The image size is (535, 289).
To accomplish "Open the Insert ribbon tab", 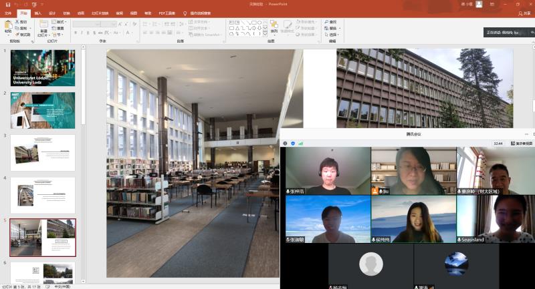I will coord(37,13).
